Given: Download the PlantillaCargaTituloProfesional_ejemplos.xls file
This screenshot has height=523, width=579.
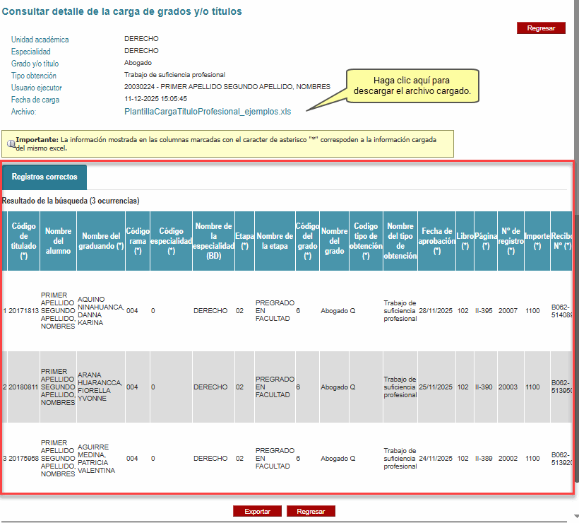Looking at the screenshot, I should (207, 112).
